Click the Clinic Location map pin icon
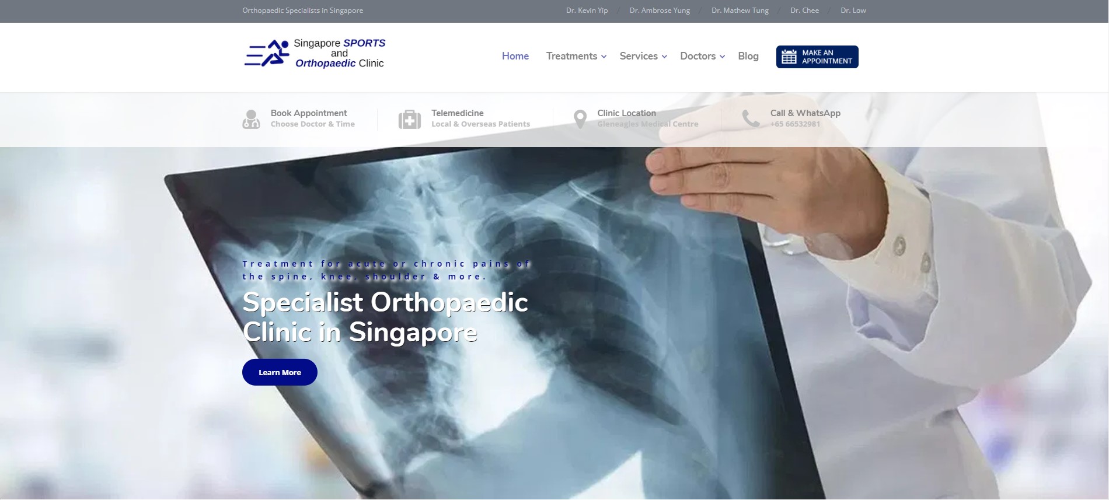Image resolution: width=1109 pixels, height=500 pixels. coord(580,119)
